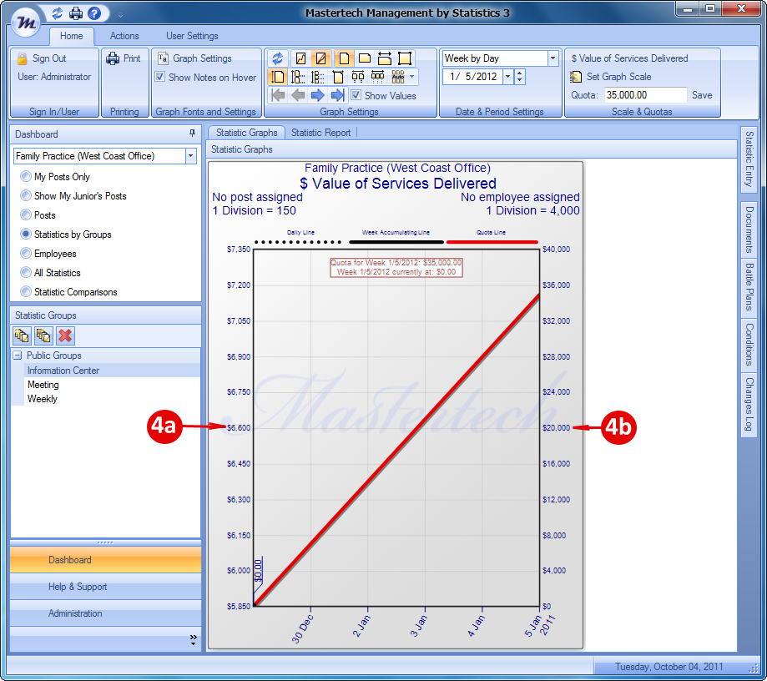Toggle the Show Values checkbox
Image resolution: width=767 pixels, height=681 pixels.
356,95
